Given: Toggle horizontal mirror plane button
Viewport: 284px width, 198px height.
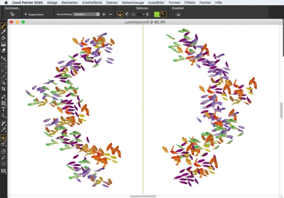Looking at the screenshot, I should tap(127, 14).
